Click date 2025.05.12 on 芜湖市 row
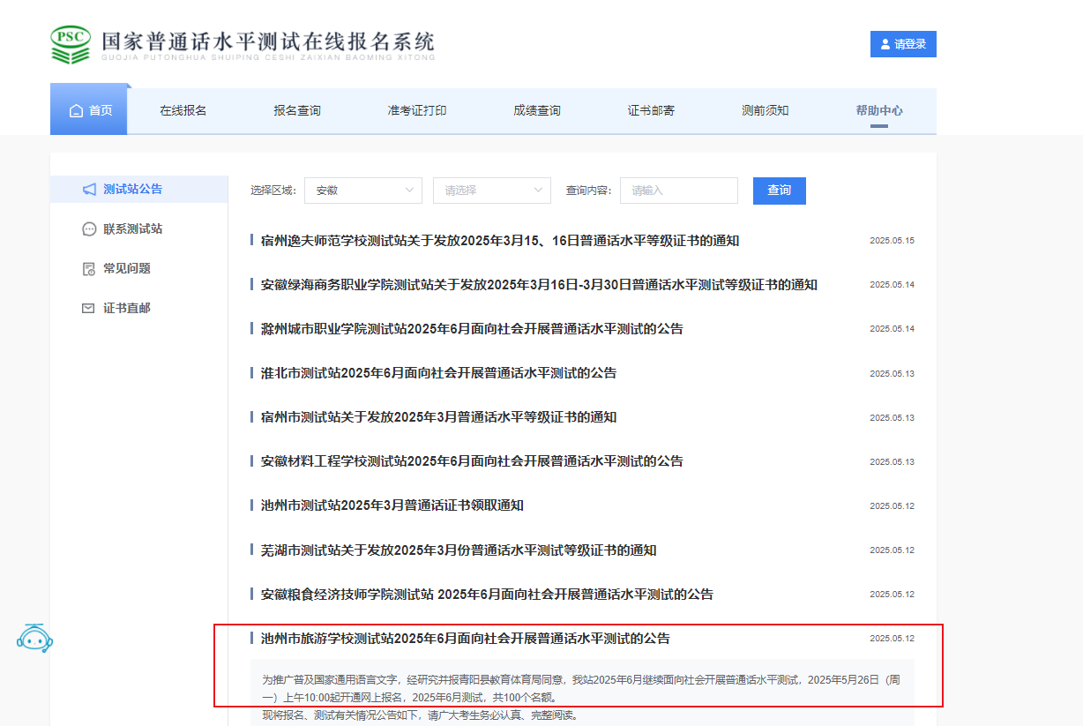Viewport: 1083px width, 726px height. 892,550
